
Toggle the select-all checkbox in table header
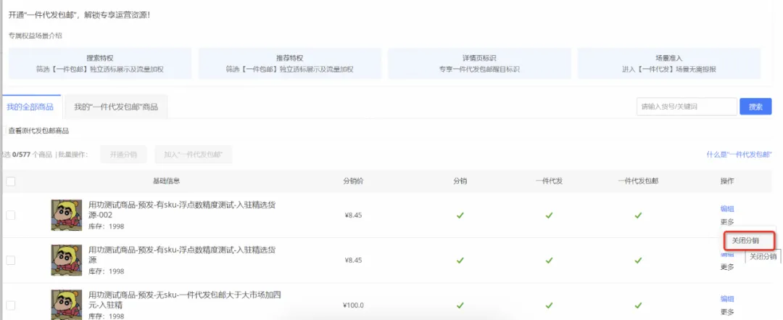point(10,181)
